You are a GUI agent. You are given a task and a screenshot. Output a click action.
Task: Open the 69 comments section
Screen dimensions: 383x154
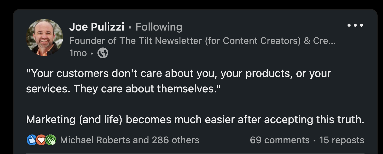pyautogui.click(x=279, y=140)
